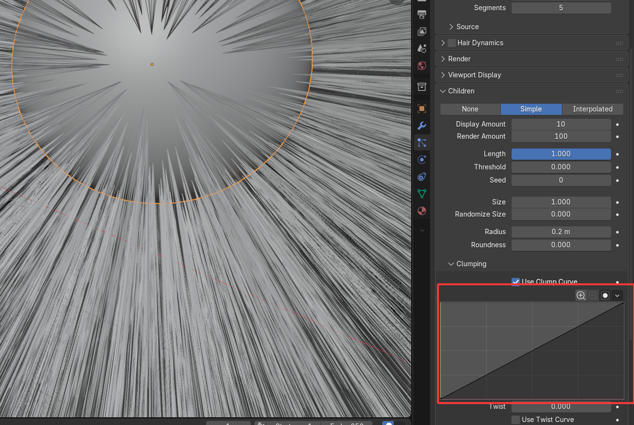Zoom in on the clump curve
The width and height of the screenshot is (634, 425).
click(x=581, y=296)
